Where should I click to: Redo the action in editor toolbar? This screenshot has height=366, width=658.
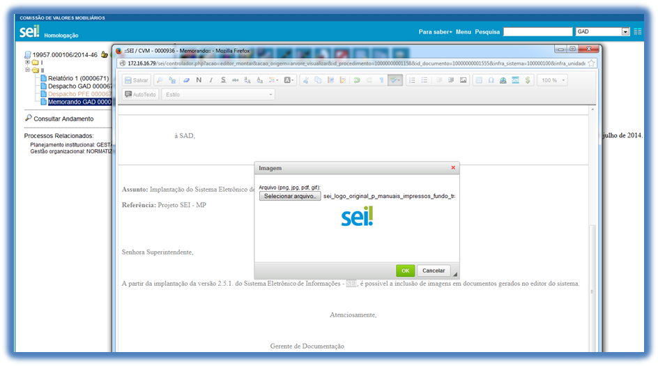click(369, 80)
